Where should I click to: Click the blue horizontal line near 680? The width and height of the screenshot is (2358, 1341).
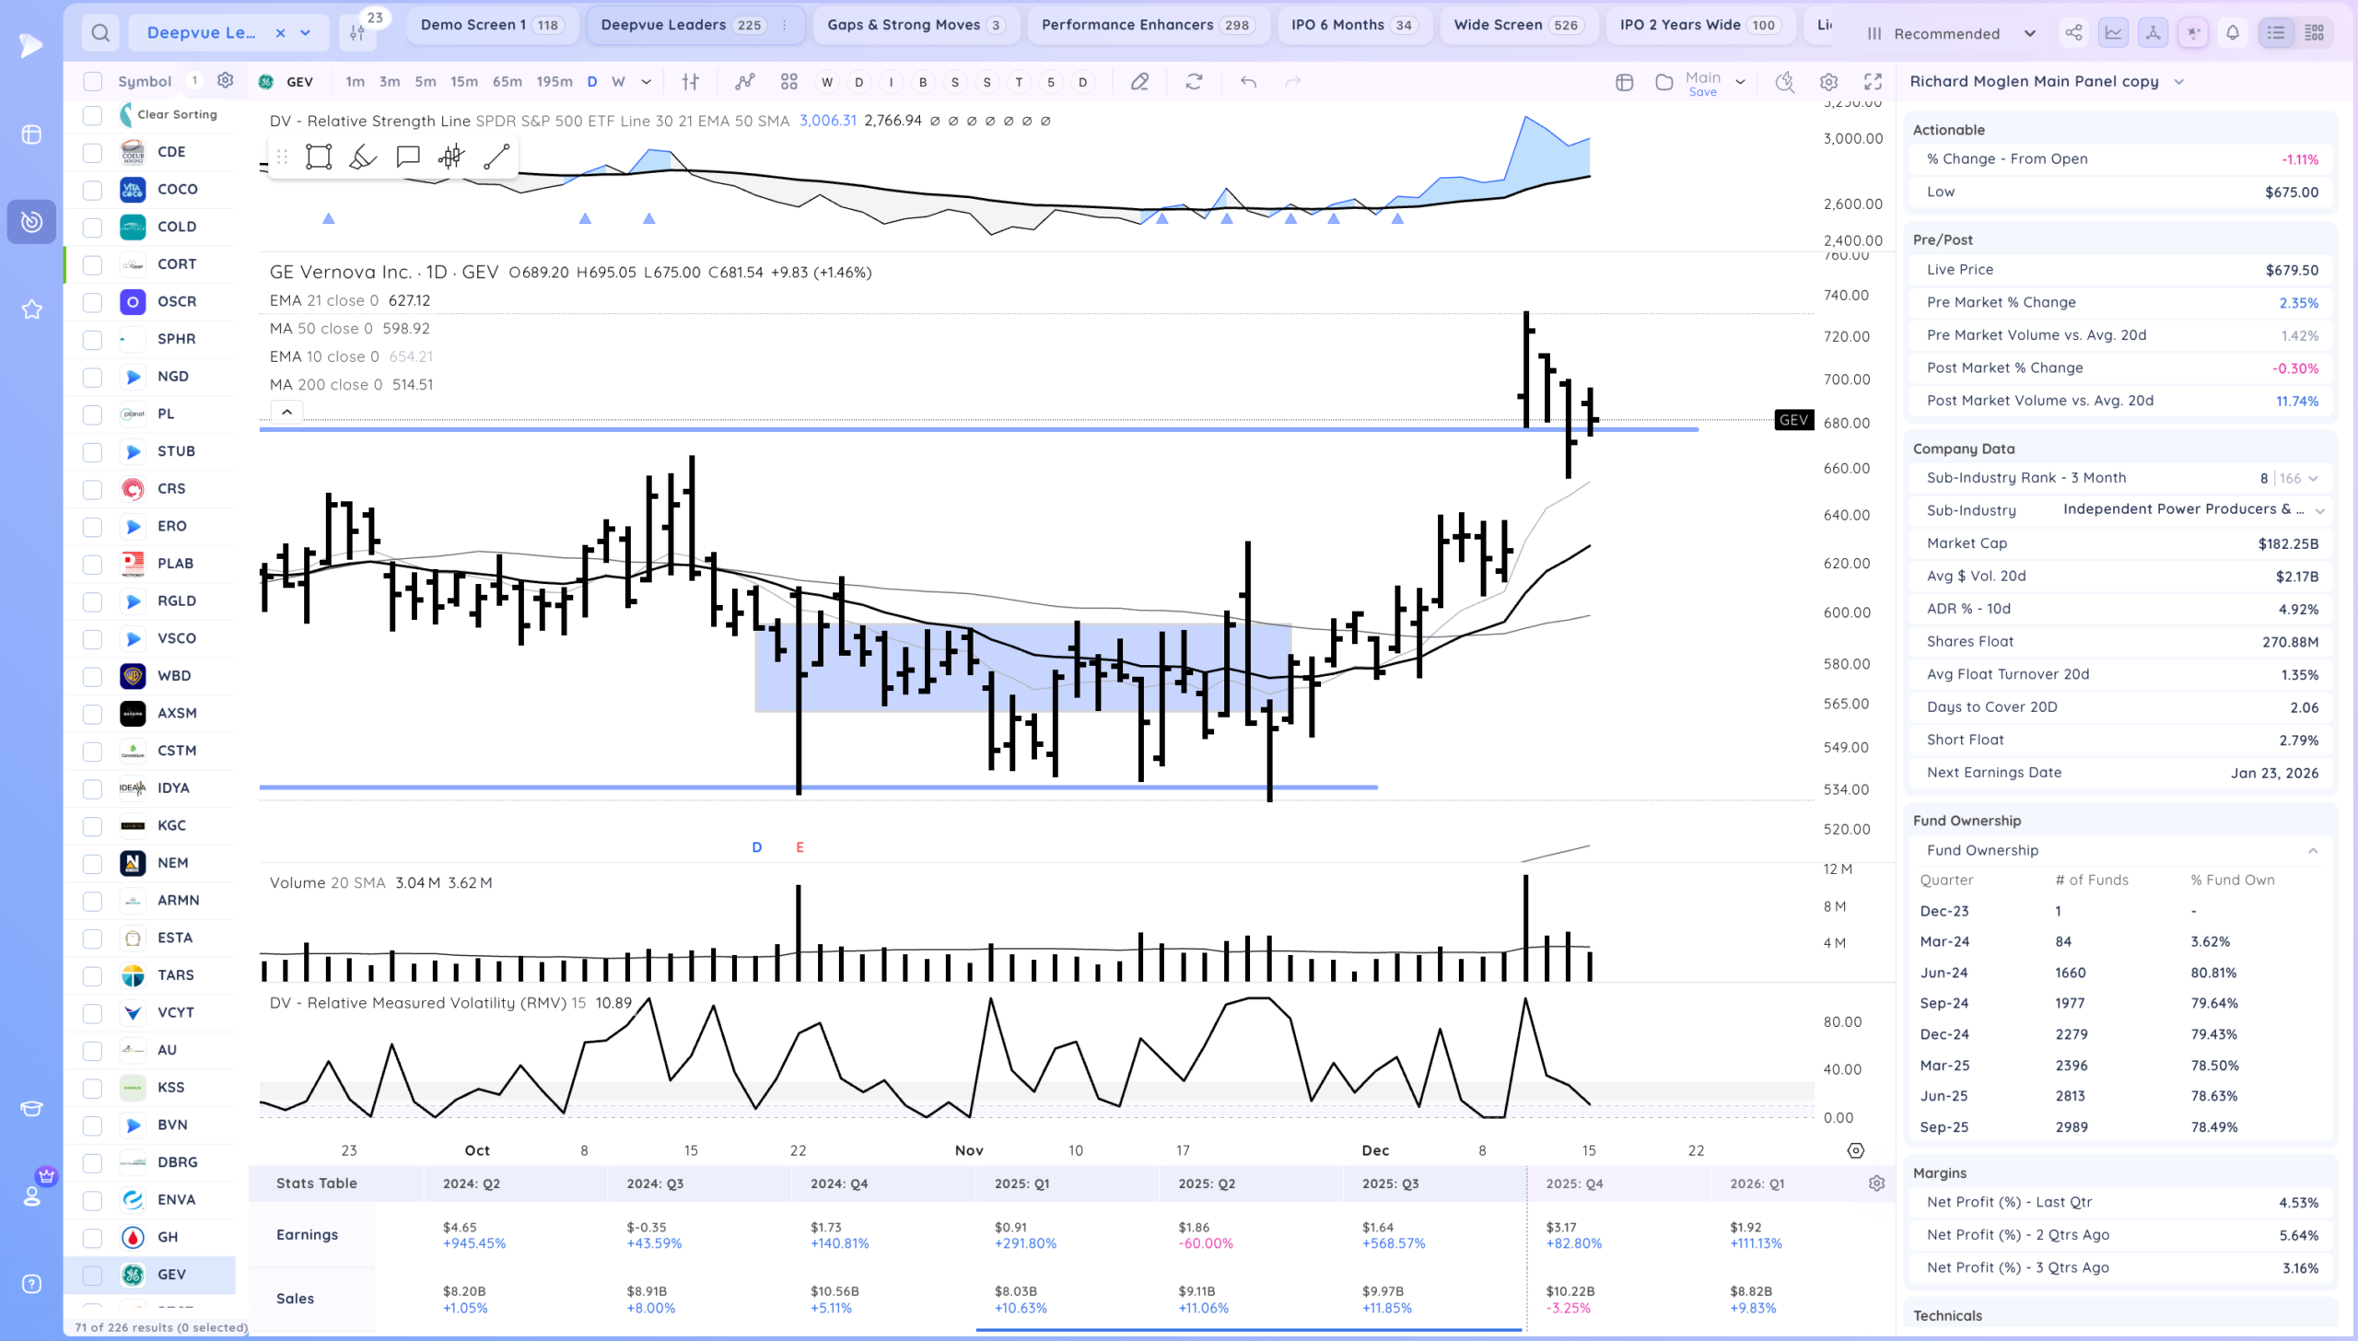[921, 429]
